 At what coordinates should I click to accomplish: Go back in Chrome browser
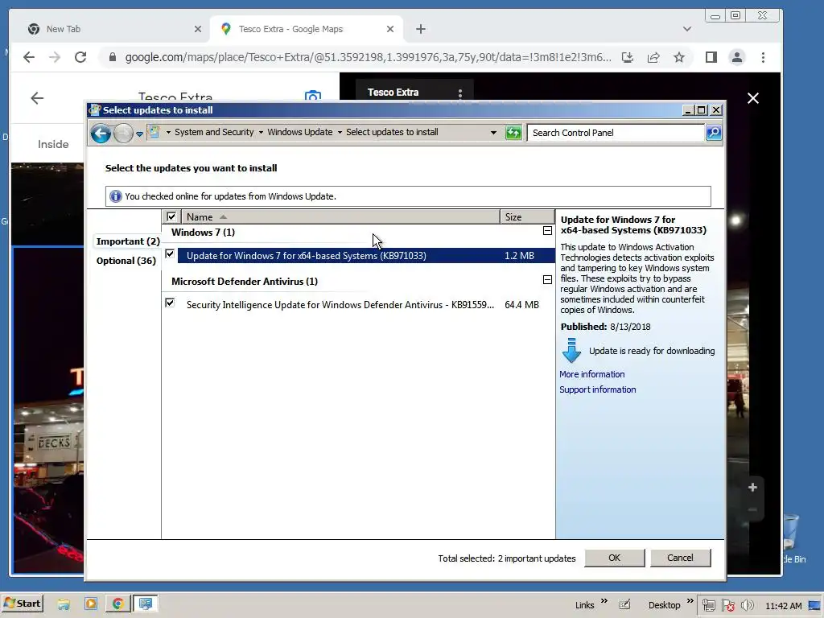pos(29,57)
